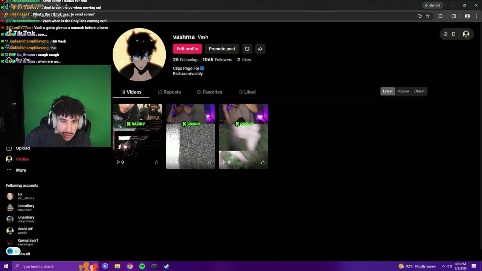Open Google Chrome from the taskbar
482x271 pixels.
130,266
